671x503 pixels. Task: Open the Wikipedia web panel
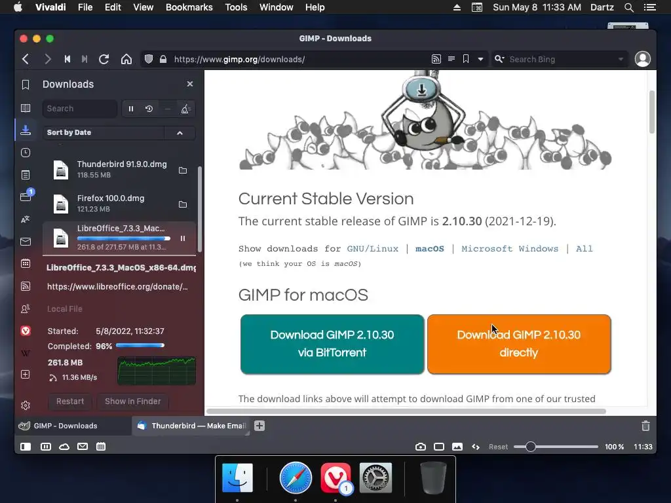26,353
